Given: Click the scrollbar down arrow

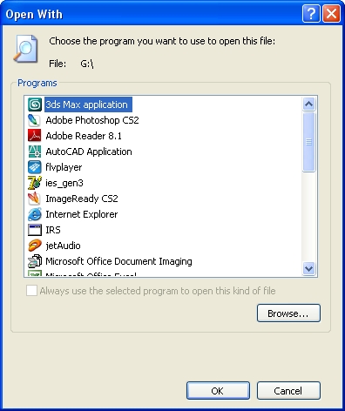Looking at the screenshot, I should click(308, 268).
